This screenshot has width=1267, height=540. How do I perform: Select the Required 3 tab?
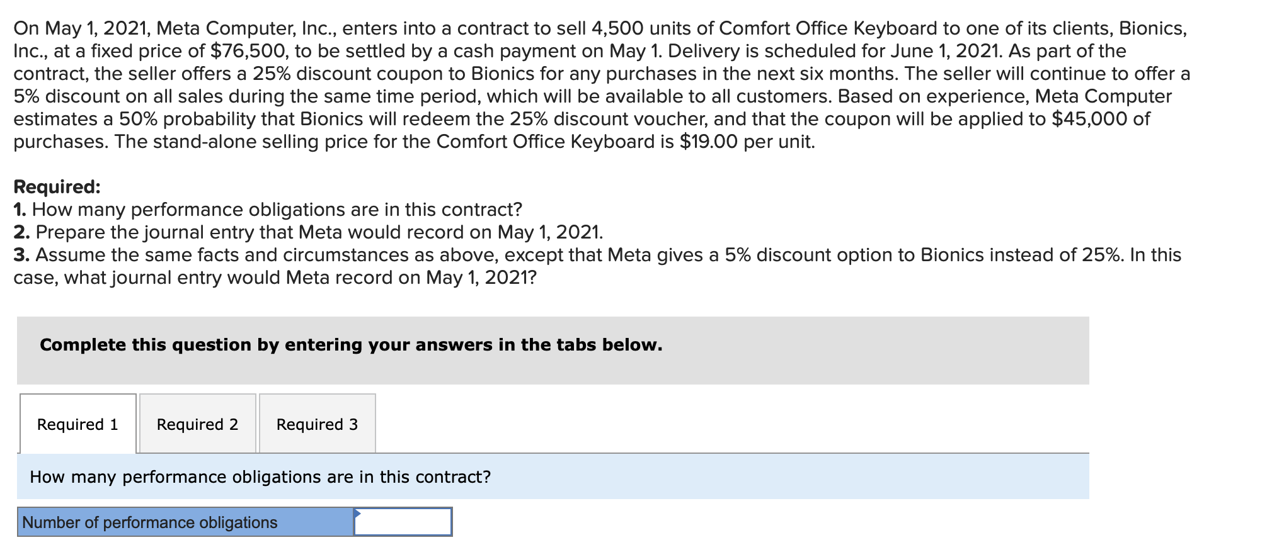[317, 424]
